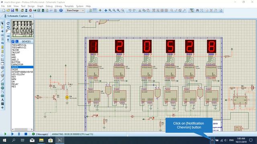The height and width of the screenshot is (144, 257).
Task: Click the Undo toolbar icon
Action: point(130,10)
